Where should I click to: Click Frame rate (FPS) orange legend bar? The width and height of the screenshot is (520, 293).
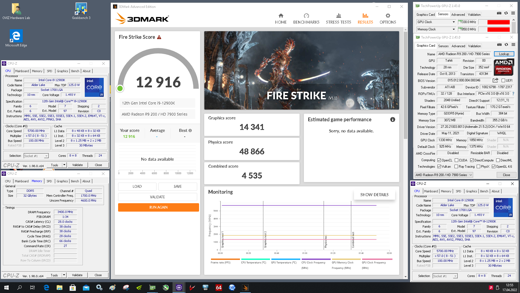pos(225,259)
